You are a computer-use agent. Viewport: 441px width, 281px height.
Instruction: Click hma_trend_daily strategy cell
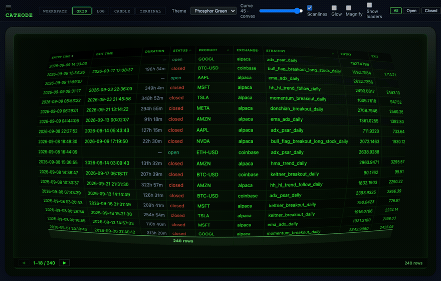tap(289, 163)
